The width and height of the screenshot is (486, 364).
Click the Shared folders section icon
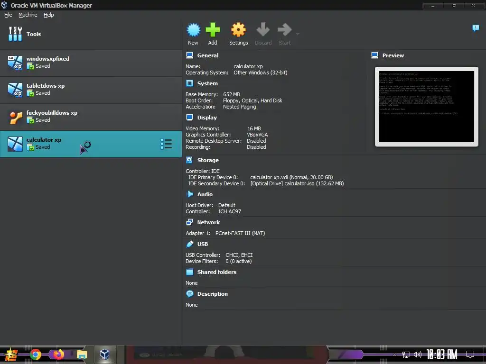[x=189, y=272]
